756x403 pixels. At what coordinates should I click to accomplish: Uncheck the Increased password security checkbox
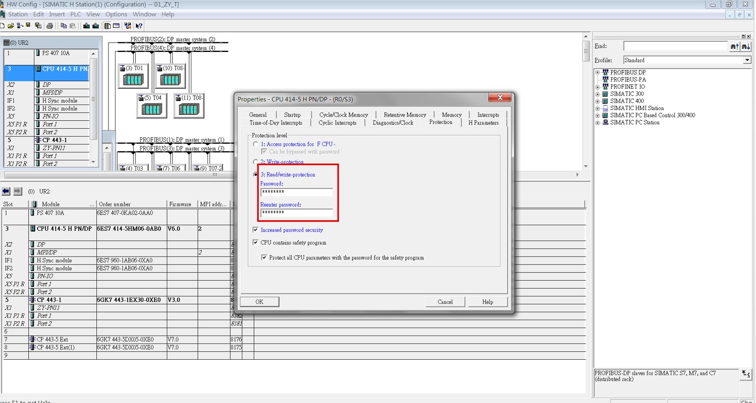(256, 230)
